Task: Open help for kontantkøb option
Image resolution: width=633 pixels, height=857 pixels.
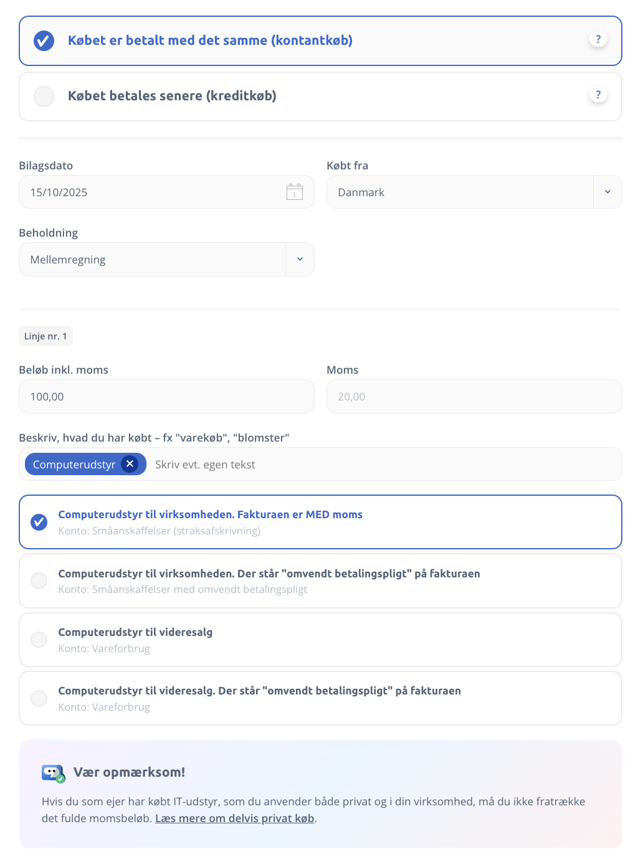Action: tap(597, 39)
